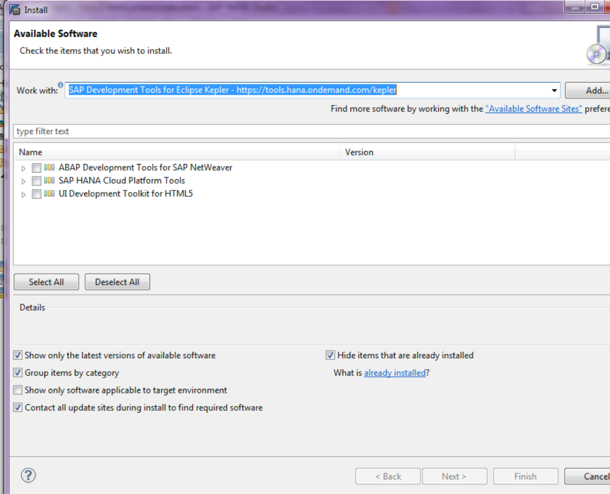Expand ABAP Development Tools for SAP NetWeaver
Image resolution: width=610 pixels, height=494 pixels.
24,168
